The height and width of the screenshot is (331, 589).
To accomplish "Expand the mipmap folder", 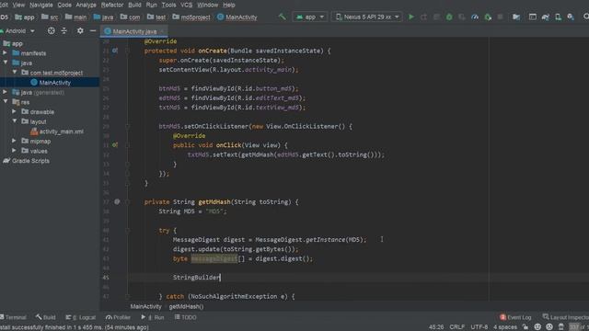I will point(15,141).
